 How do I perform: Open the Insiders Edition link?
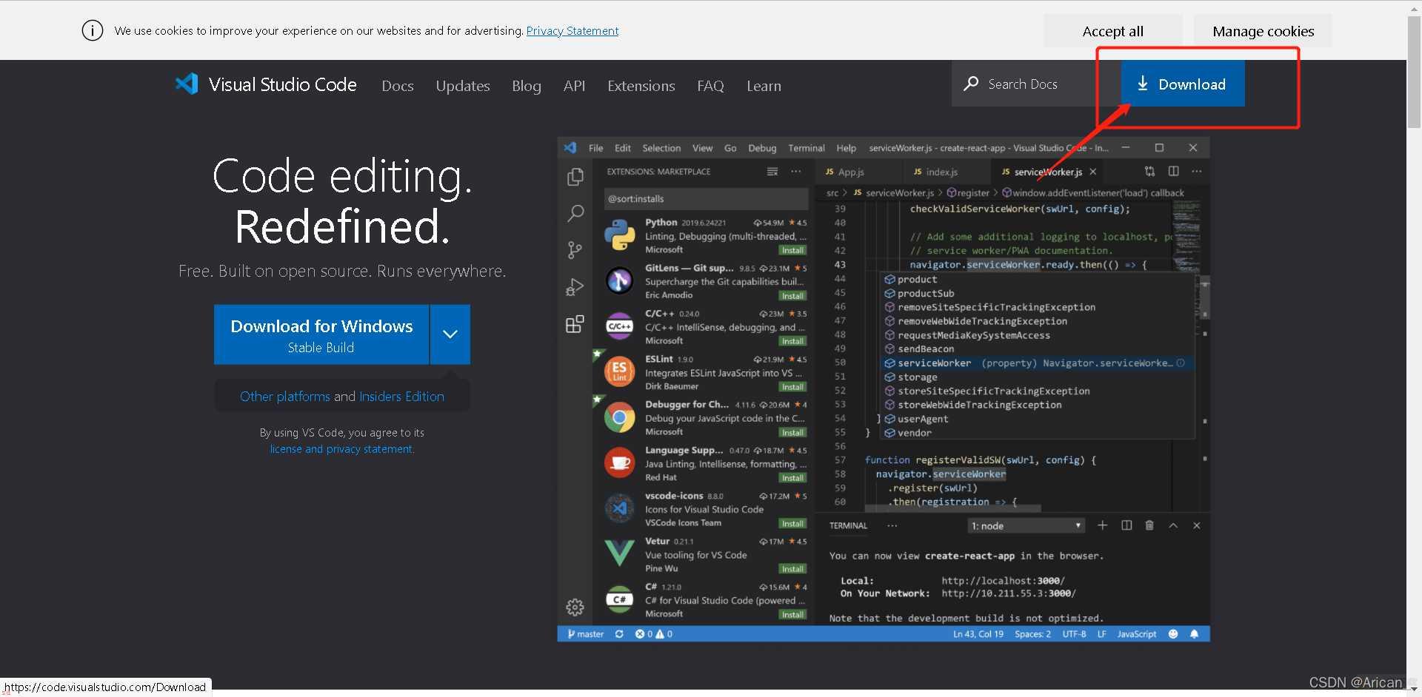(401, 397)
